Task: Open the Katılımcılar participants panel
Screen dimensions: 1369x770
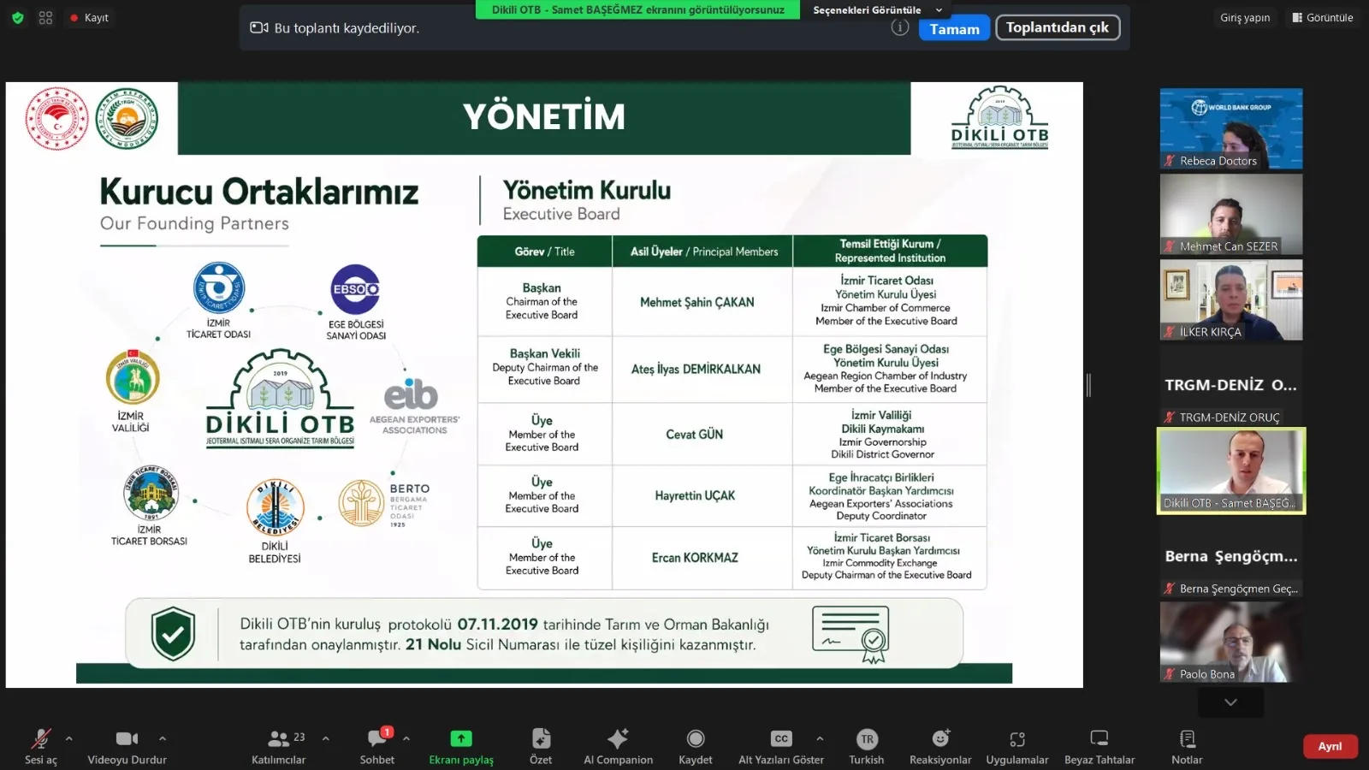Action: [278, 746]
